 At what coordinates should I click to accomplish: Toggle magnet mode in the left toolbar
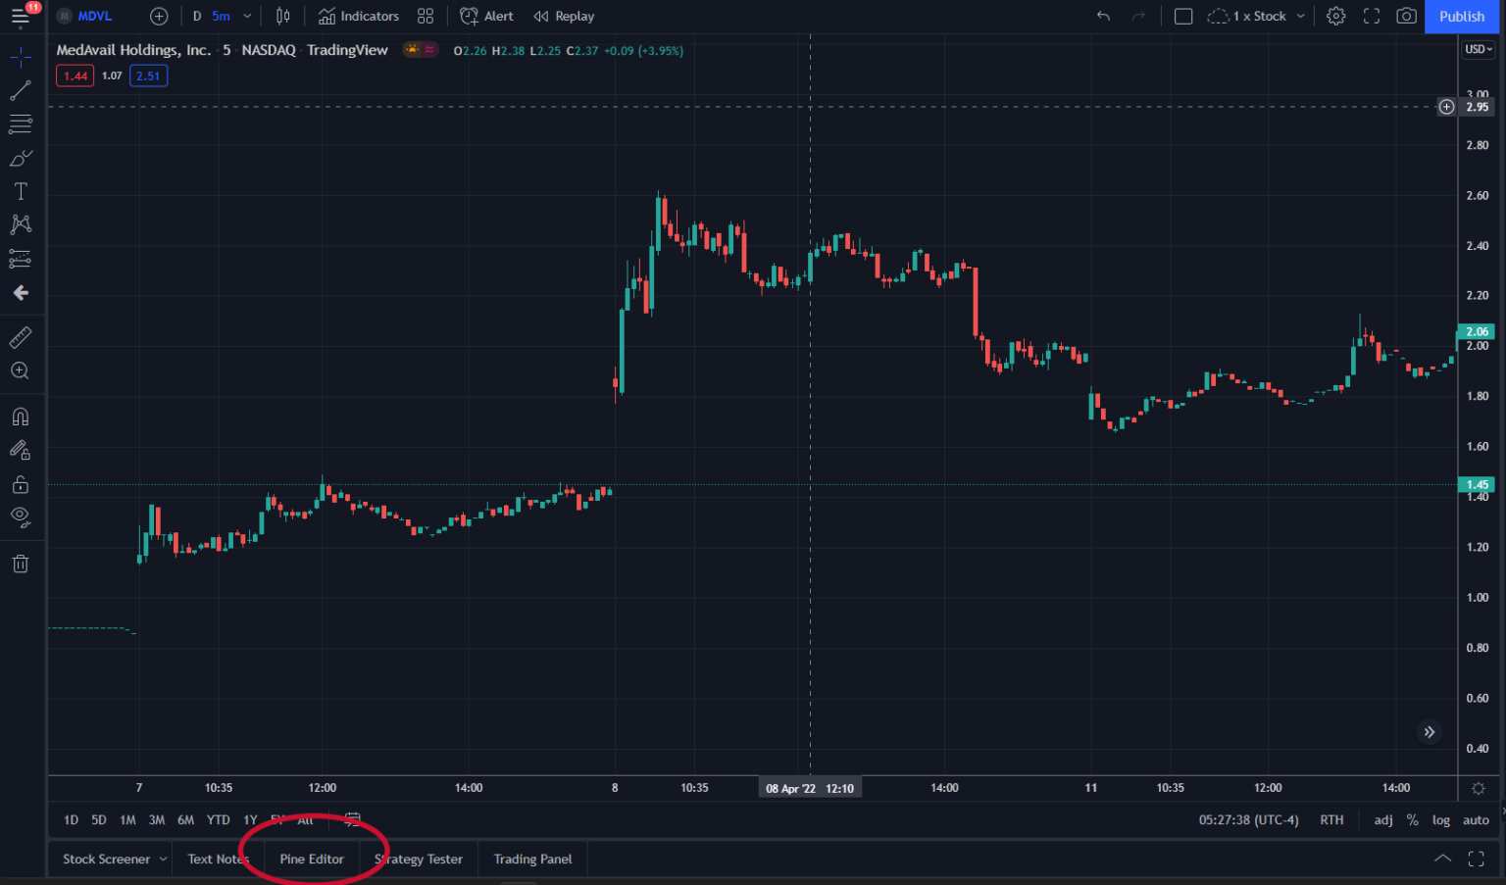(21, 416)
